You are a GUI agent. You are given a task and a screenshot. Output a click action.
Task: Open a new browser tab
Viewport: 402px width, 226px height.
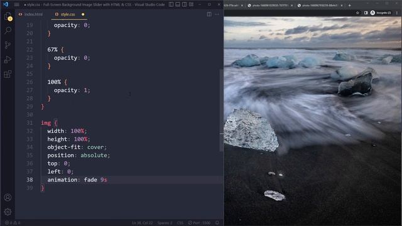click(x=349, y=5)
